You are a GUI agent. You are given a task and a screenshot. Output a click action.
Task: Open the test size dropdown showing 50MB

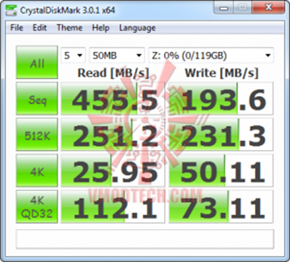pyautogui.click(x=117, y=55)
